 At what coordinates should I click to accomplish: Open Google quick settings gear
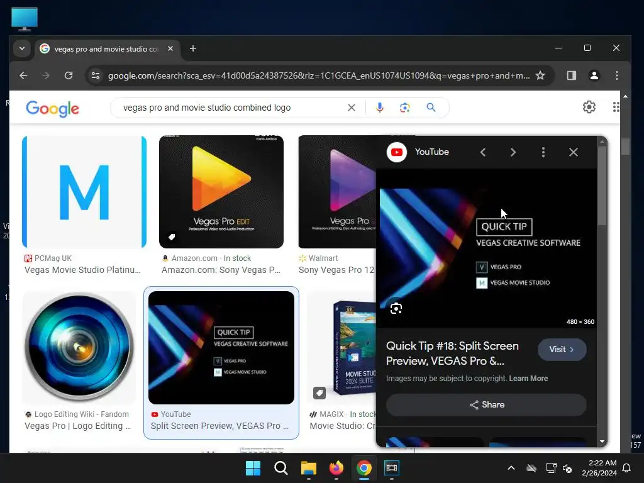pos(589,107)
